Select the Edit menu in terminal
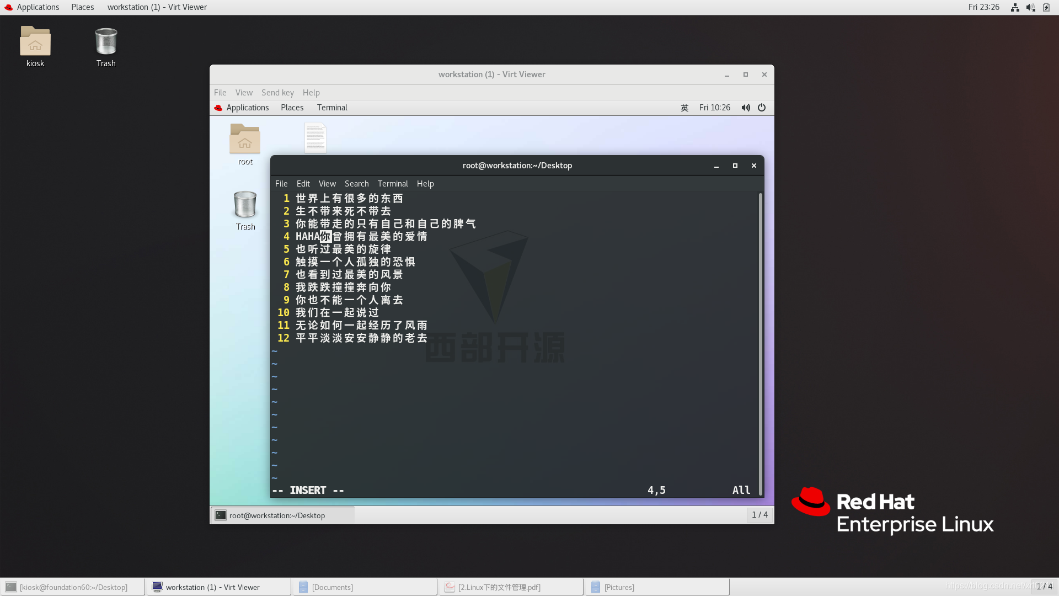 pos(303,183)
